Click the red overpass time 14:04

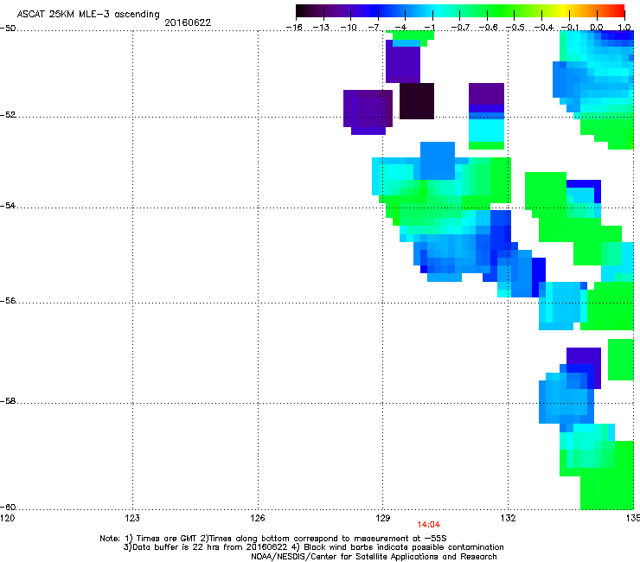pyautogui.click(x=429, y=525)
